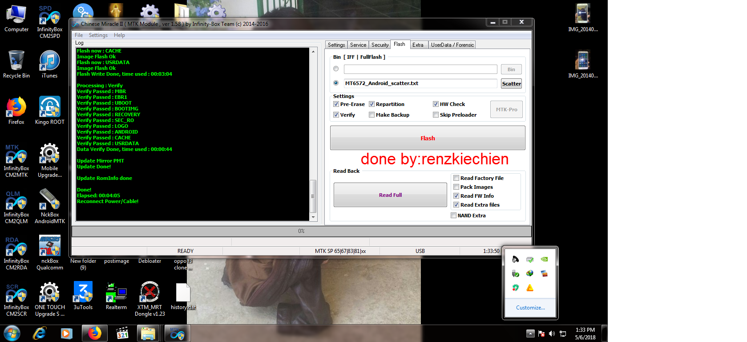
Task: Select the Mobile Upgrade desktop icon
Action: 50,161
